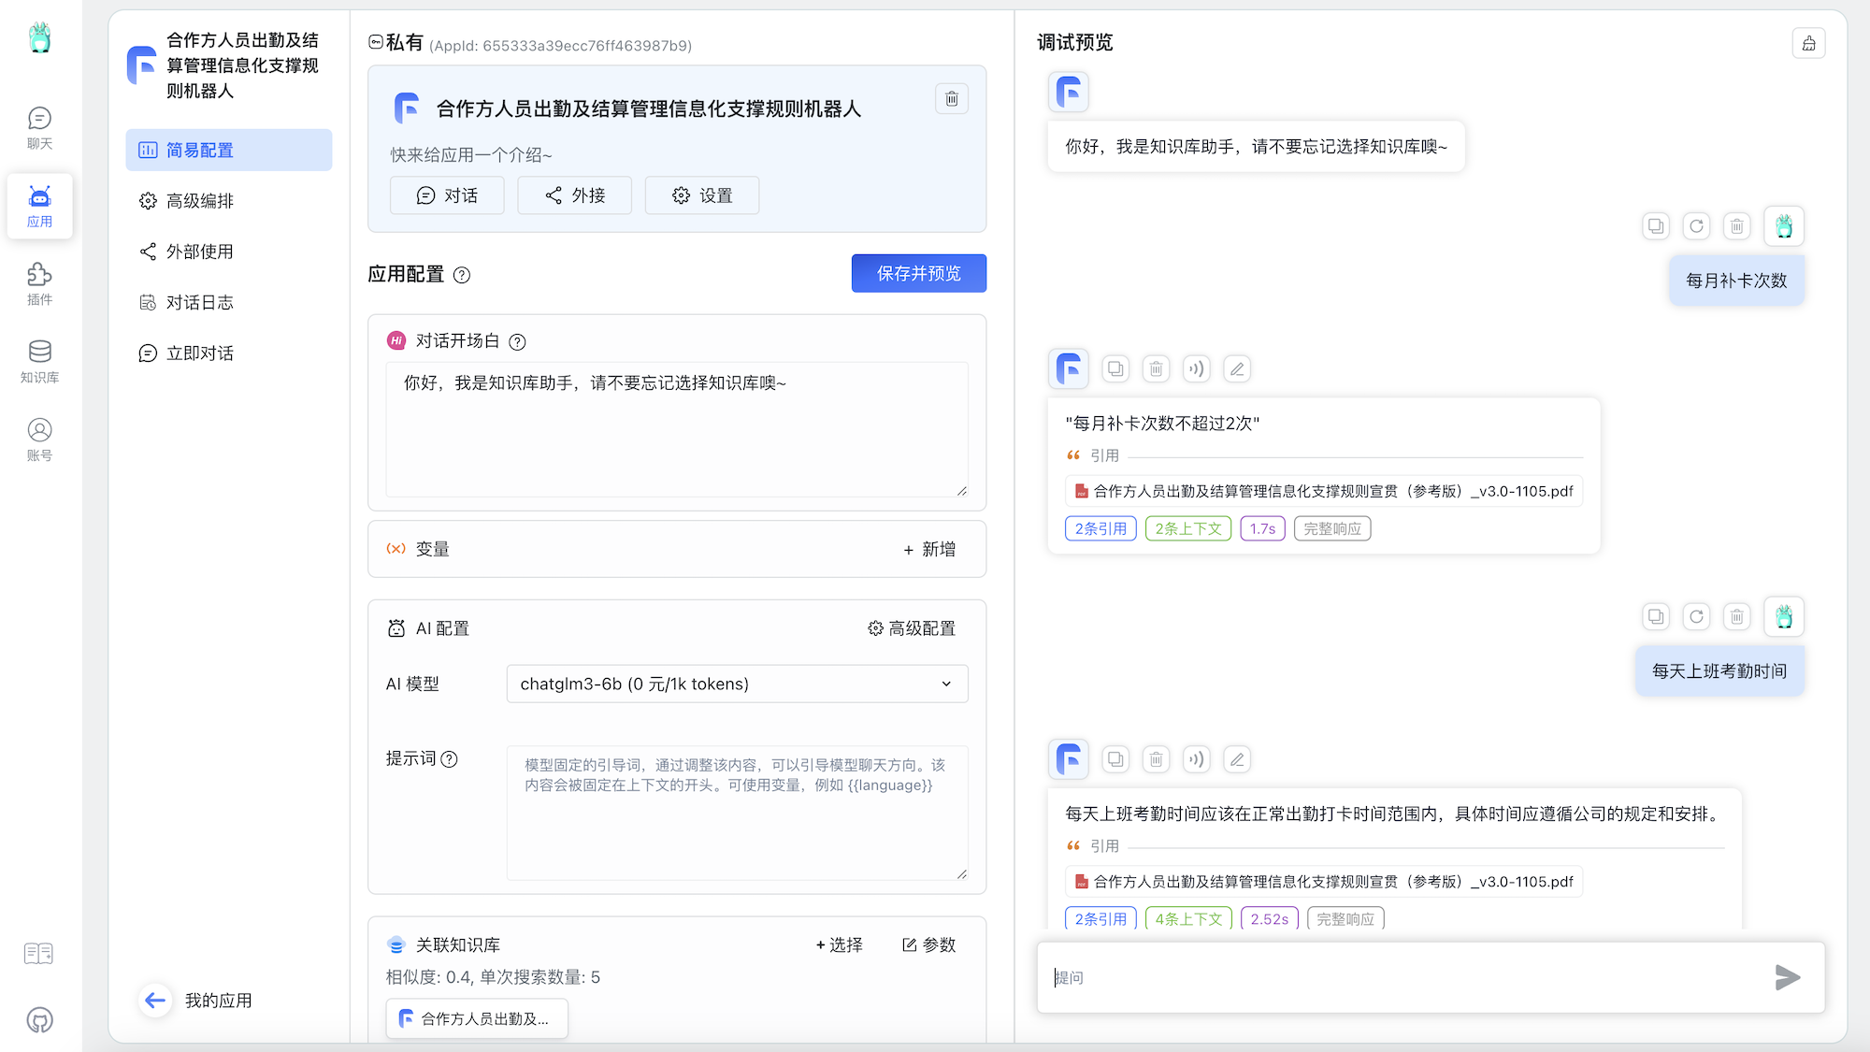The image size is (1870, 1052).
Task: Open the AI 模型 chatglm3-6b dropdown
Action: (x=737, y=684)
